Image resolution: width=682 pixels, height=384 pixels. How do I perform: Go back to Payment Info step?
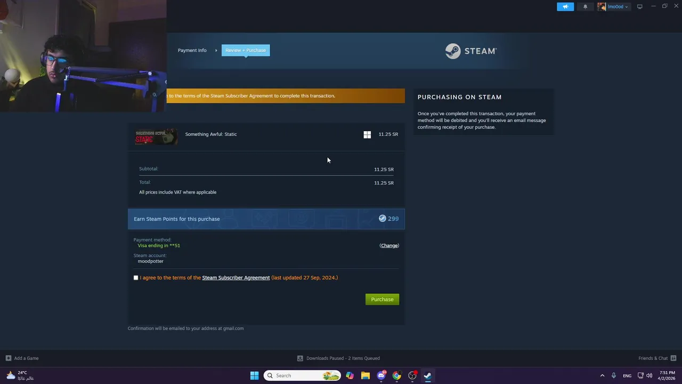(x=192, y=50)
